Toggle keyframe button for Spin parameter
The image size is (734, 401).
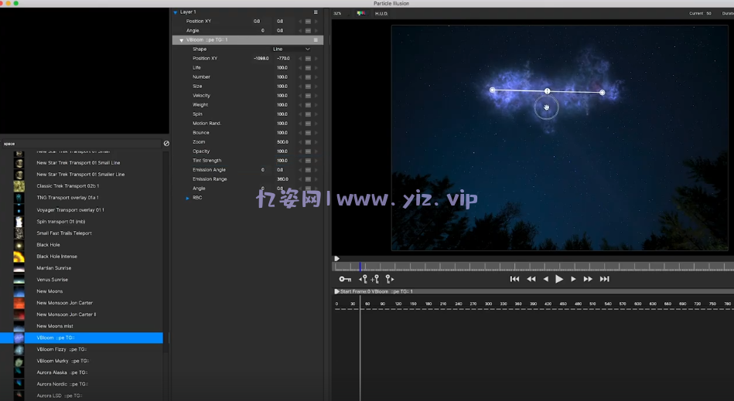tap(308, 114)
